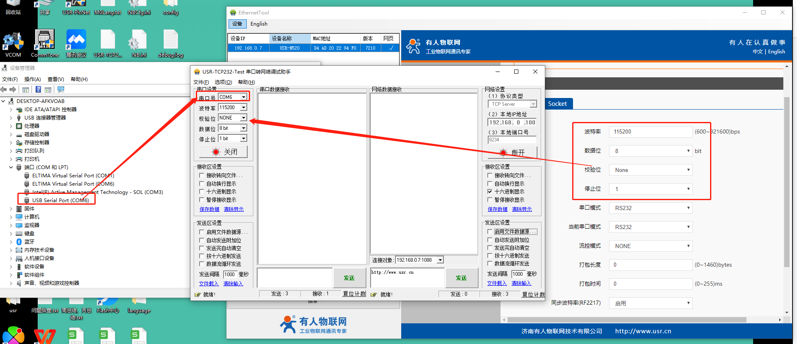Click the 波特率 115200 field on web page
797x344 pixels.
[650, 131]
